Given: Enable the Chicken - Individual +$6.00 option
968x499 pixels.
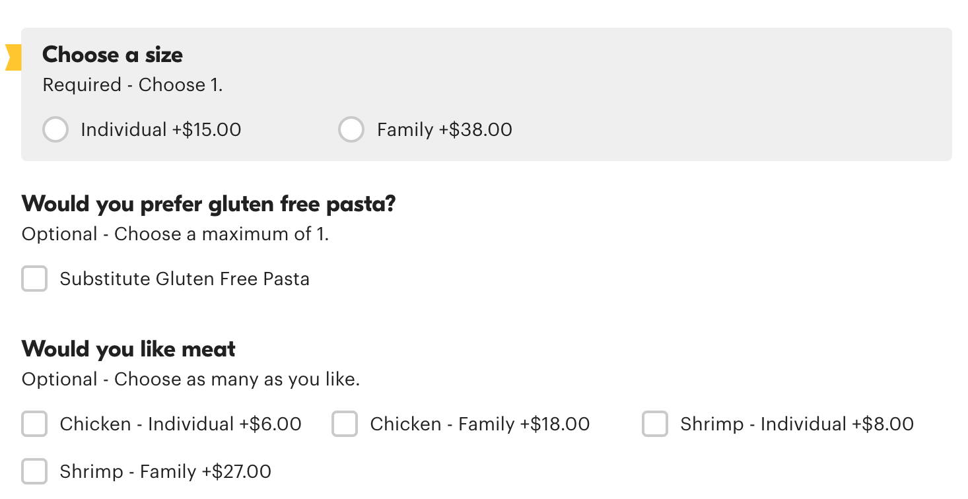Looking at the screenshot, I should point(34,424).
